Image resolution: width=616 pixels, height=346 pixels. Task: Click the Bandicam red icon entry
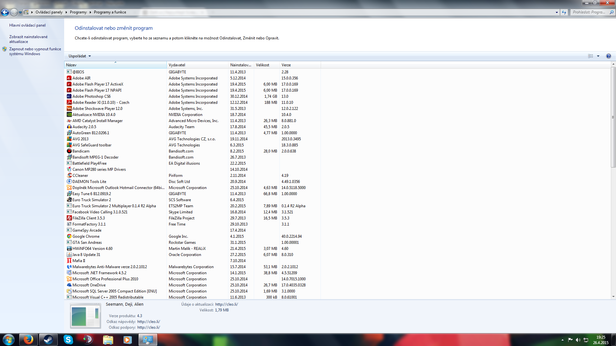pos(69,151)
